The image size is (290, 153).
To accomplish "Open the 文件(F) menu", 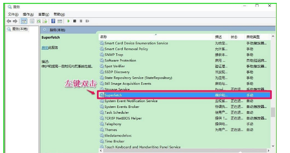I will [x=13, y=14].
